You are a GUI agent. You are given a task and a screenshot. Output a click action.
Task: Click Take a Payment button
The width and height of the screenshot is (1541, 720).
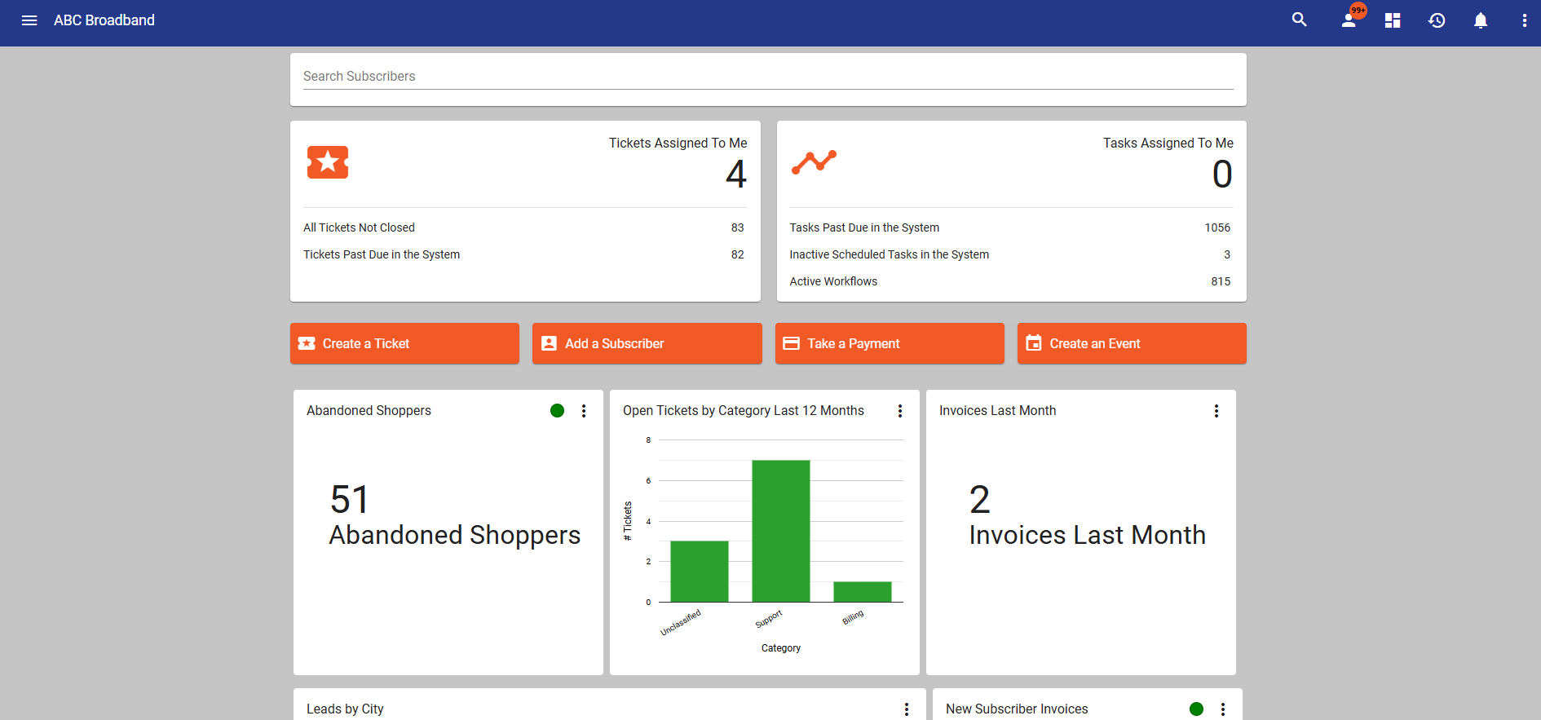pos(890,343)
